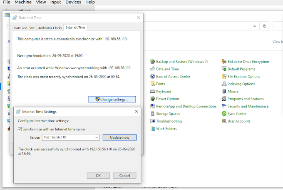
Task: Open the Storage Spaces link
Action: coord(168,114)
